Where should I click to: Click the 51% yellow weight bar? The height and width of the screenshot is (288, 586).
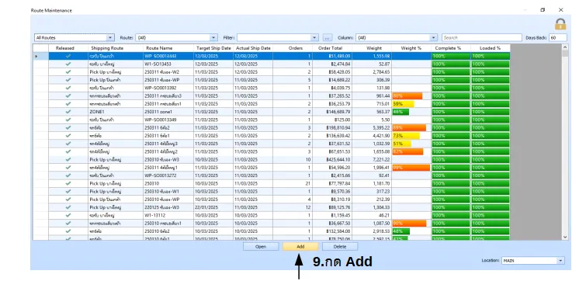pyautogui.click(x=401, y=144)
